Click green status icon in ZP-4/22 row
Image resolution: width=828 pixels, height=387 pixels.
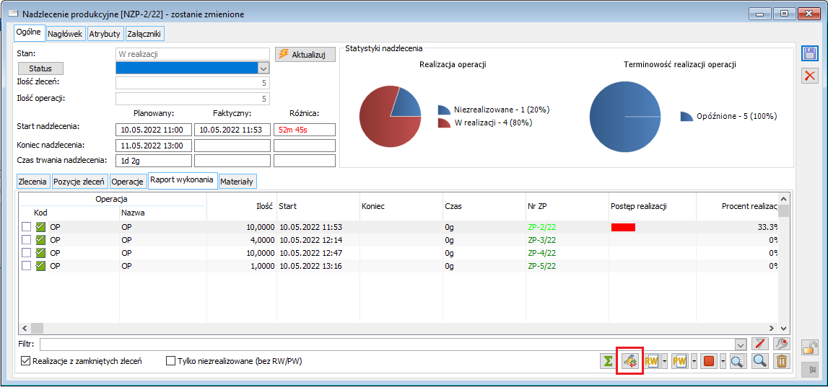coord(40,252)
